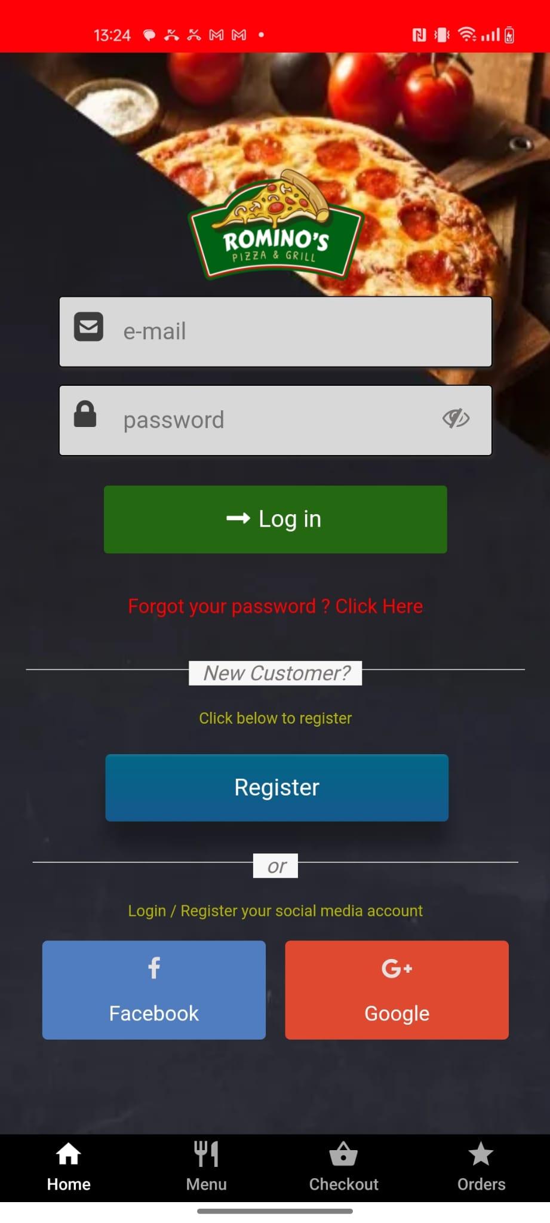Tap the Romino's Pizza & Grill logo
Screen dimensions: 550x1223
[x=276, y=226]
